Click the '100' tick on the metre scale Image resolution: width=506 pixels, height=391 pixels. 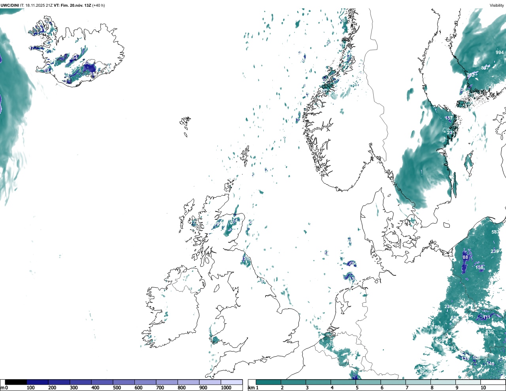point(30,388)
